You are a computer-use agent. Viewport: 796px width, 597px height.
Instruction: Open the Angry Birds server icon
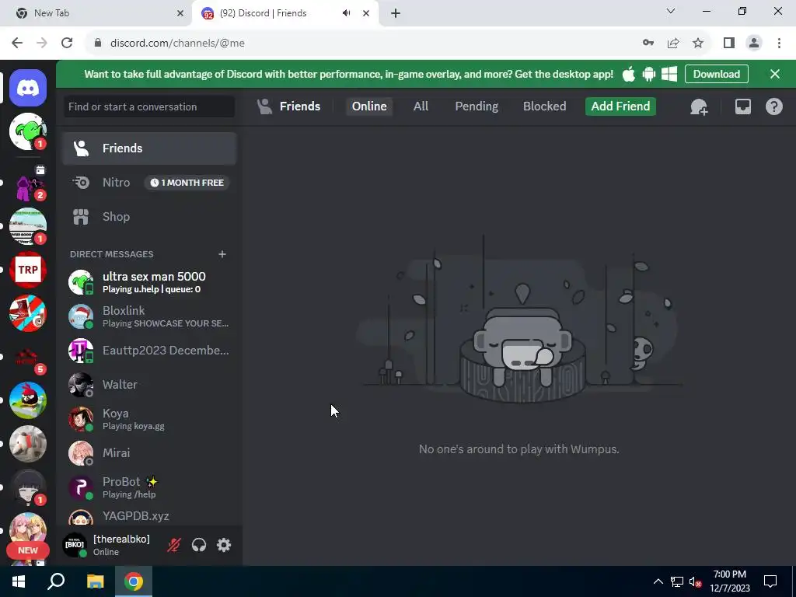tap(28, 400)
